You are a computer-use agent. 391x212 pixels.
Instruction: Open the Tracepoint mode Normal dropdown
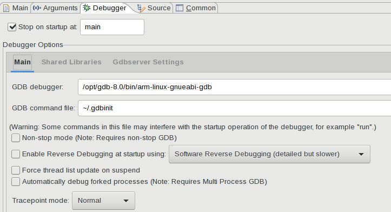pyautogui.click(x=103, y=201)
